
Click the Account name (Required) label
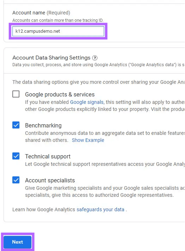click(x=41, y=13)
